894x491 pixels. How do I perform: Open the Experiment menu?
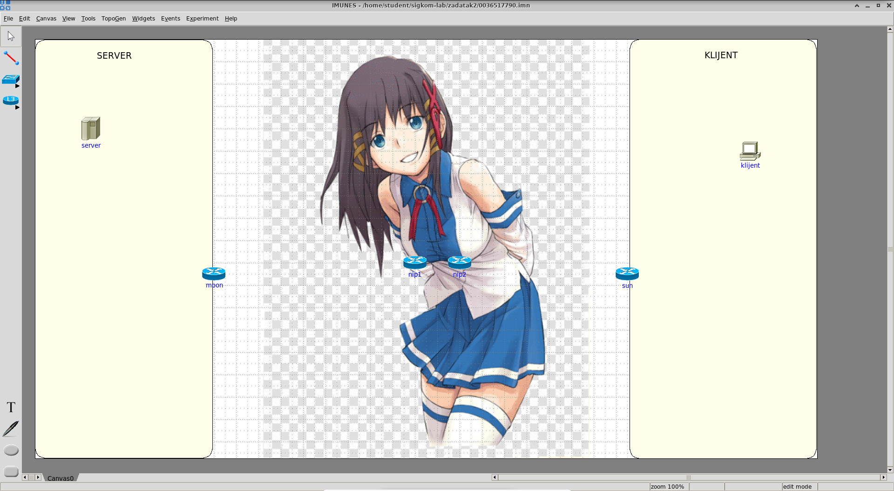coord(202,19)
